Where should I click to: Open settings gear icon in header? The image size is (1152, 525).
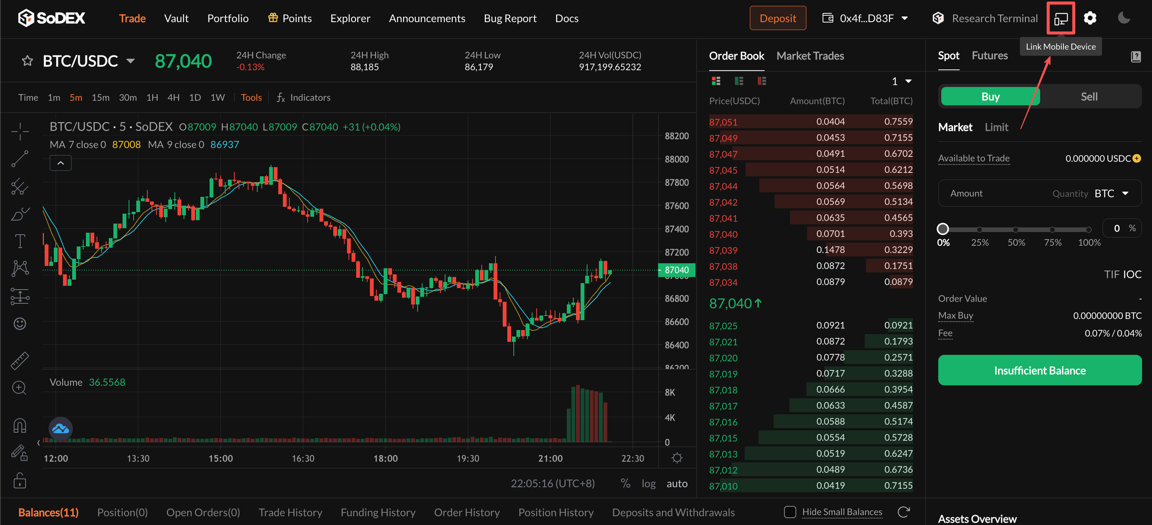coord(1090,18)
